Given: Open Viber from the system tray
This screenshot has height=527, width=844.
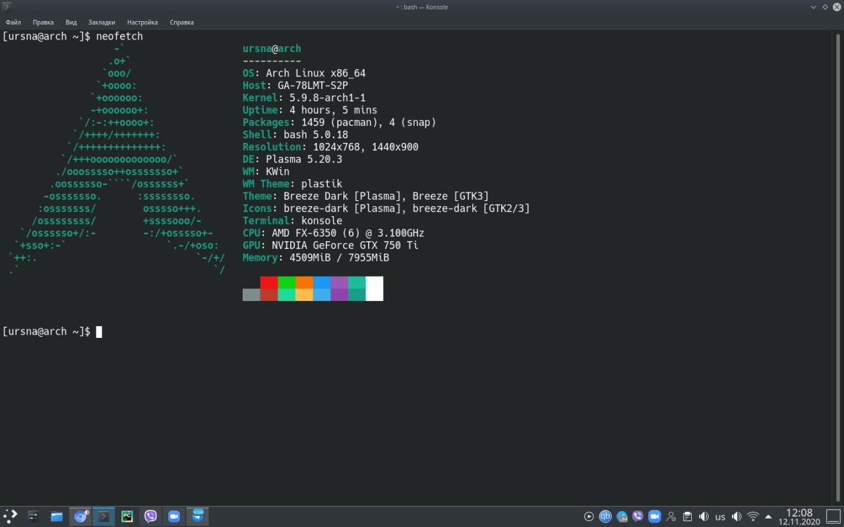Looking at the screenshot, I should [638, 517].
